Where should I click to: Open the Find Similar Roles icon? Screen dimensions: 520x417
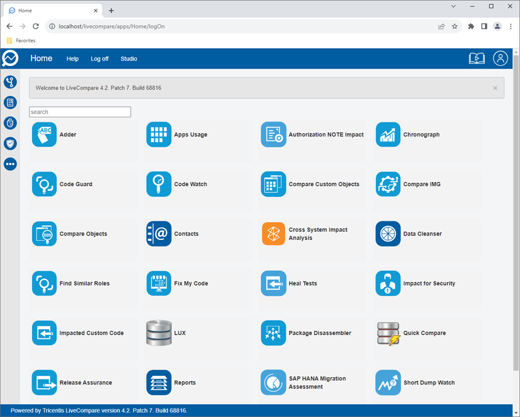44,283
